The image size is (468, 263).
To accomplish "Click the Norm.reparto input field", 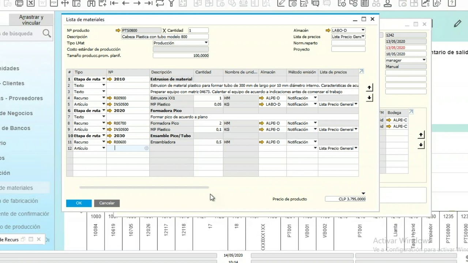I will [348, 43].
